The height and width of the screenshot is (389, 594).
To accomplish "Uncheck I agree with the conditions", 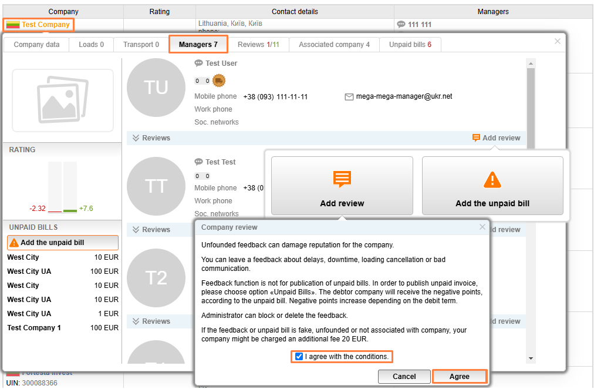I will [299, 357].
